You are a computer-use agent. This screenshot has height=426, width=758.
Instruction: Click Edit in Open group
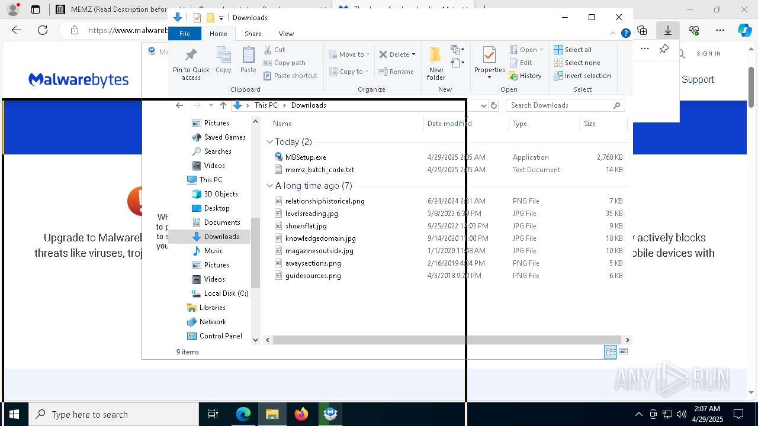coord(521,63)
